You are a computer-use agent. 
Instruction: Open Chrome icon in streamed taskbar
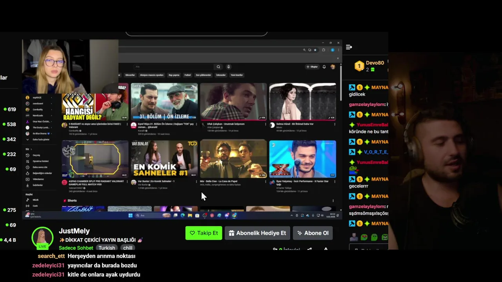point(234,215)
